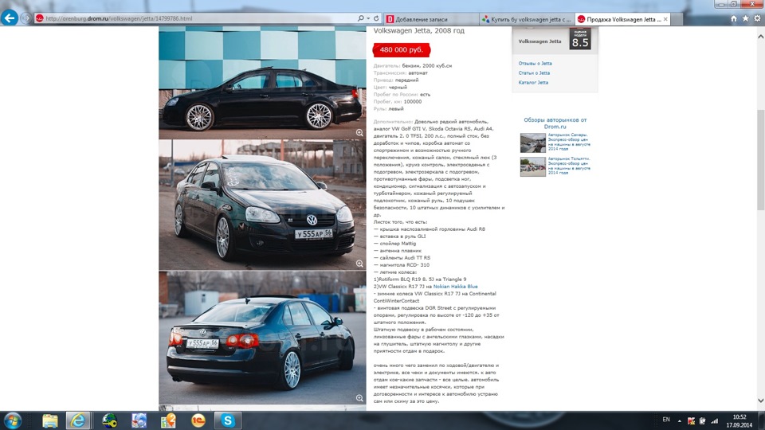This screenshot has width=765, height=430.
Task: Open browser Tools gear icon
Action: point(757,18)
